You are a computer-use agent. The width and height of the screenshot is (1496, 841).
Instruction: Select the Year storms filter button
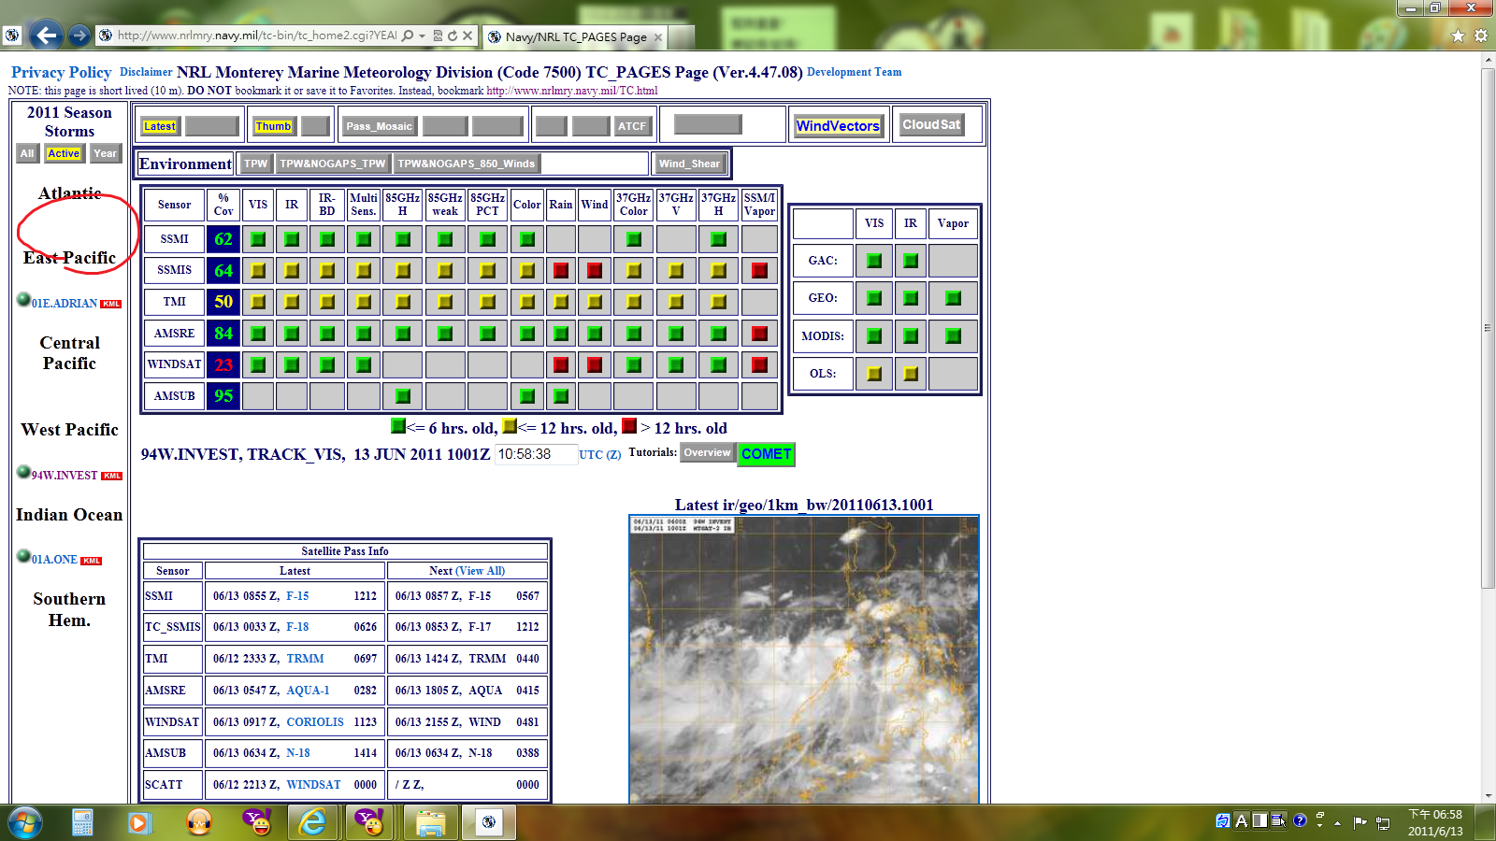106,153
